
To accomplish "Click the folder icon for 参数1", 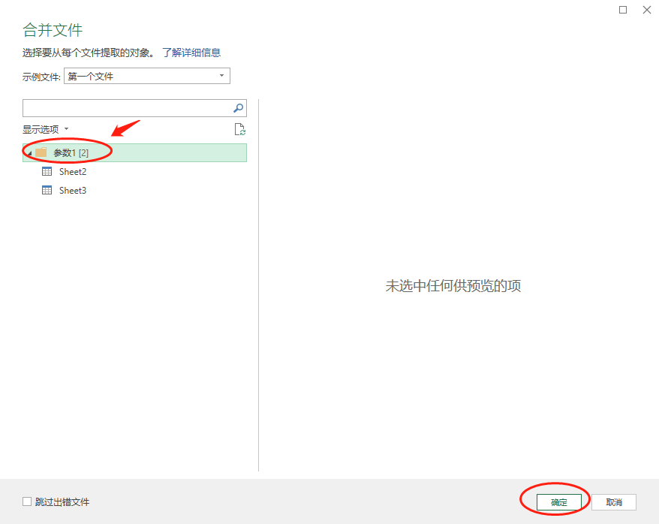I will click(x=41, y=152).
